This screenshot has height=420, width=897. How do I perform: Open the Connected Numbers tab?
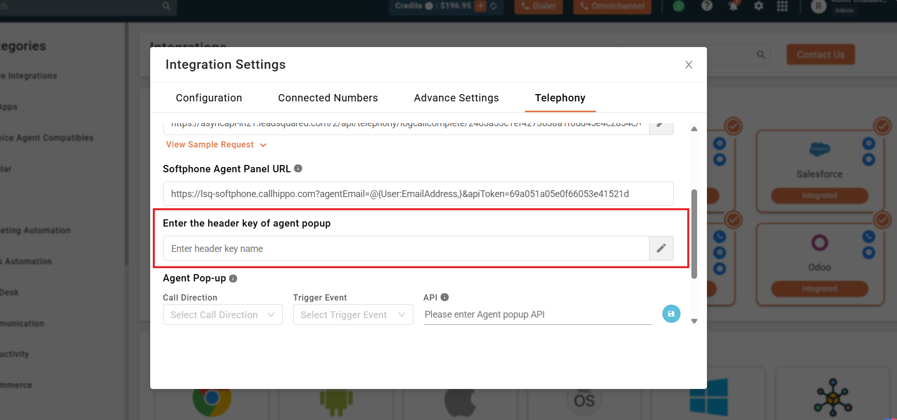coord(328,98)
